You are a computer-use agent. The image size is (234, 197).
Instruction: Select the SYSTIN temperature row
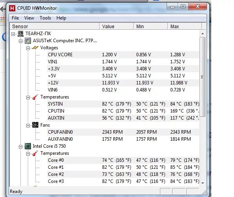(x=123, y=104)
